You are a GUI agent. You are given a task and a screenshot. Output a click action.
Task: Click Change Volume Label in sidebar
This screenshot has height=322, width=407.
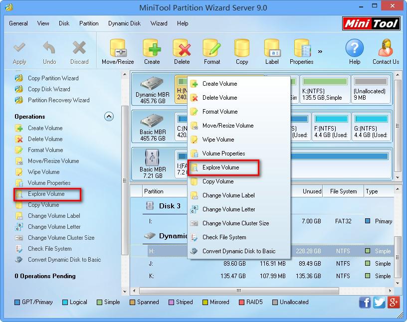(54, 216)
